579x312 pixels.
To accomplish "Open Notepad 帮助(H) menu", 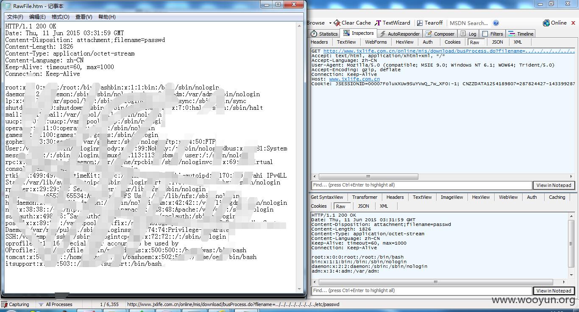I will (x=107, y=17).
